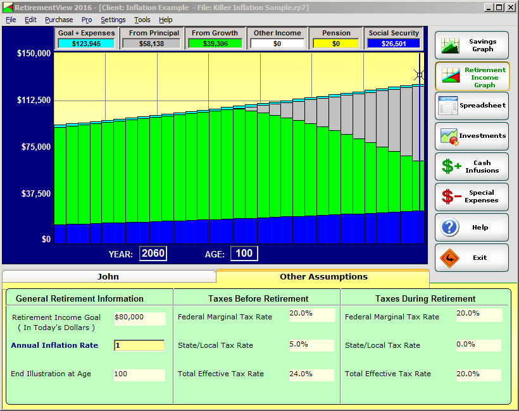Open the Savings Graph view icon
The image size is (519, 411).
(x=450, y=46)
